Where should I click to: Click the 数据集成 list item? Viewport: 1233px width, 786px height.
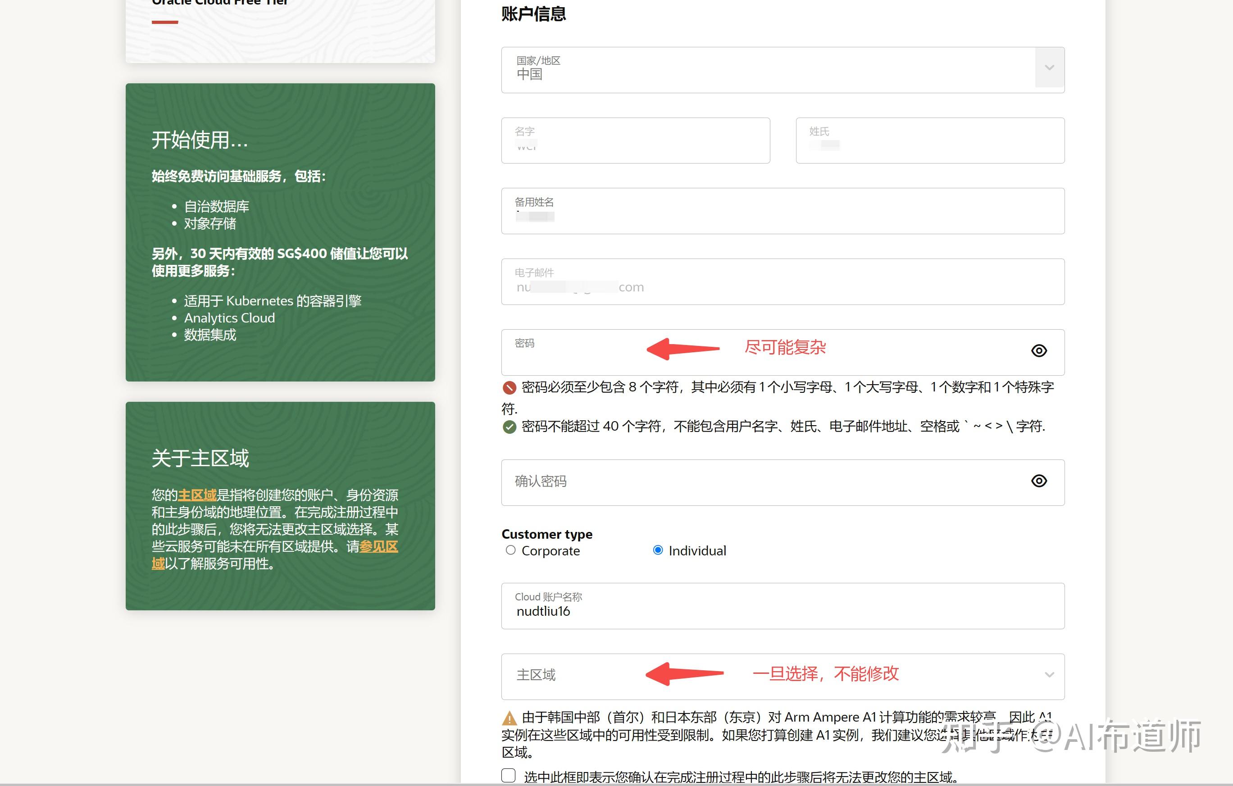pos(210,335)
